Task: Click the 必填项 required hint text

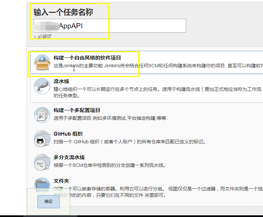Action: [x=42, y=36]
